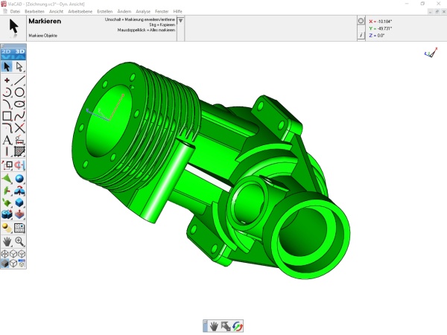Select the red push-pull feature tool

pyautogui.click(x=19, y=214)
